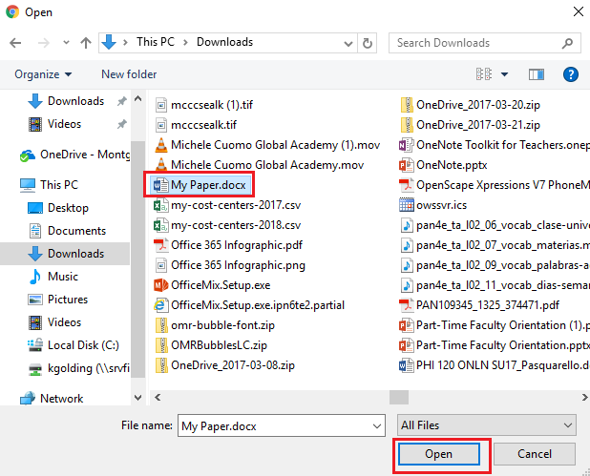
Task: Refresh the Downloads folder view
Action: point(368,43)
